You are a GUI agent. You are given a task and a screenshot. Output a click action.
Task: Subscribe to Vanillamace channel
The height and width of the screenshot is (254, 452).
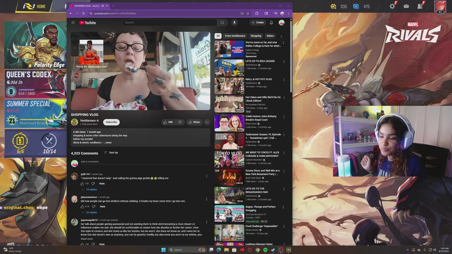click(x=111, y=122)
